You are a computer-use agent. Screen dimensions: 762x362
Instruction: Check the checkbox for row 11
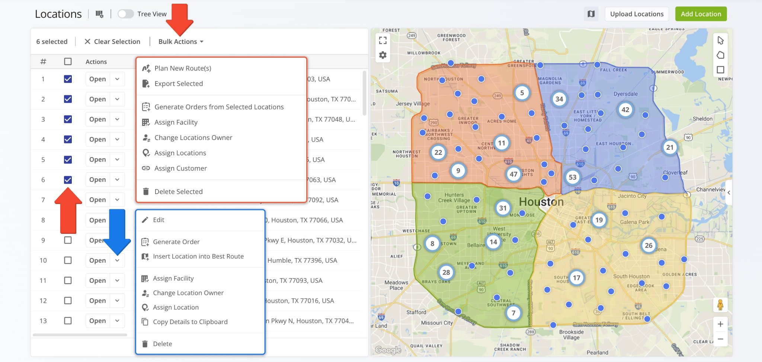[68, 280]
